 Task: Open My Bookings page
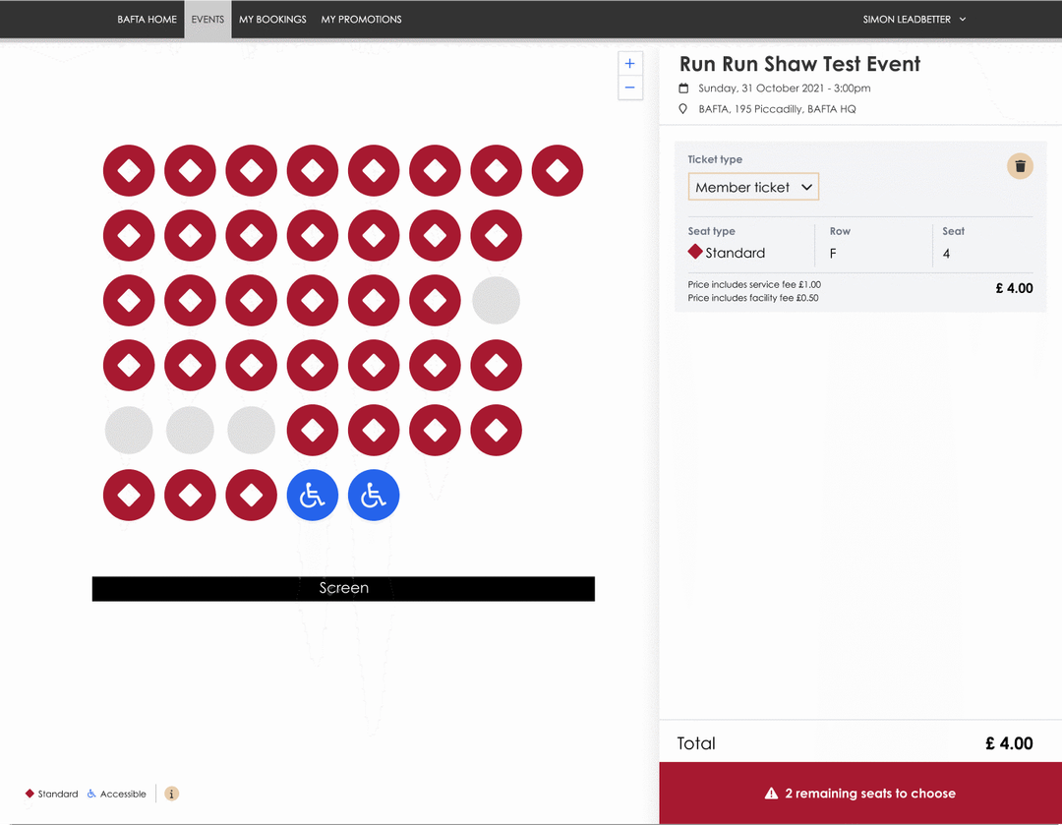coord(272,20)
